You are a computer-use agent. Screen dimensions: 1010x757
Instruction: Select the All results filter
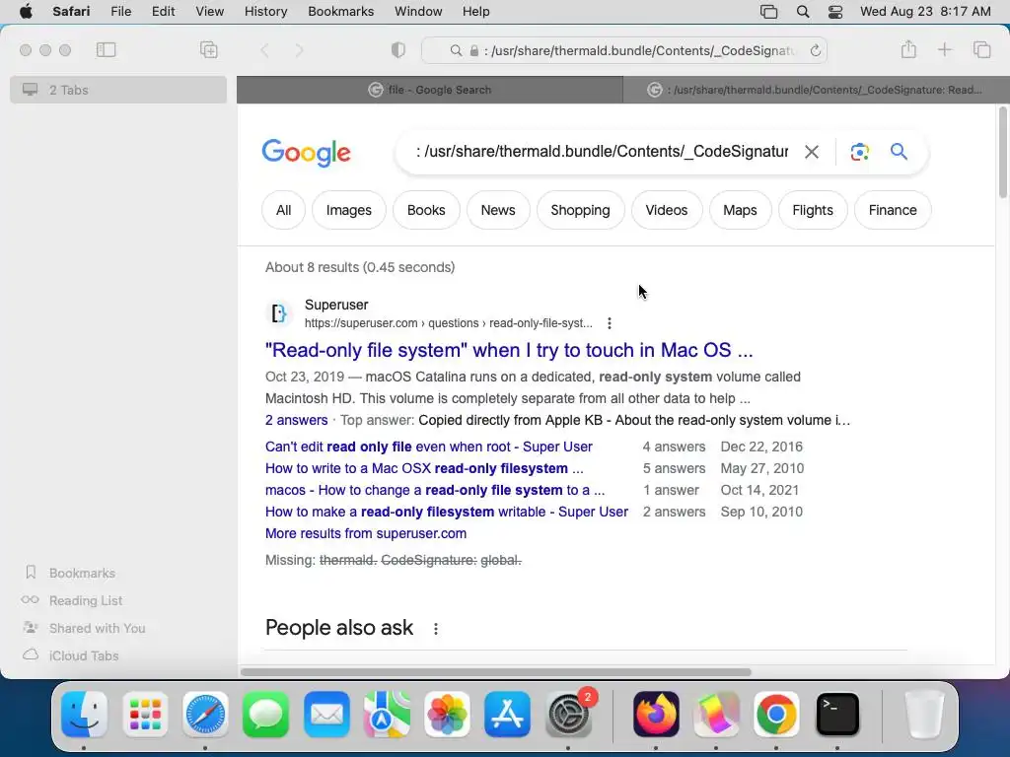(x=283, y=210)
